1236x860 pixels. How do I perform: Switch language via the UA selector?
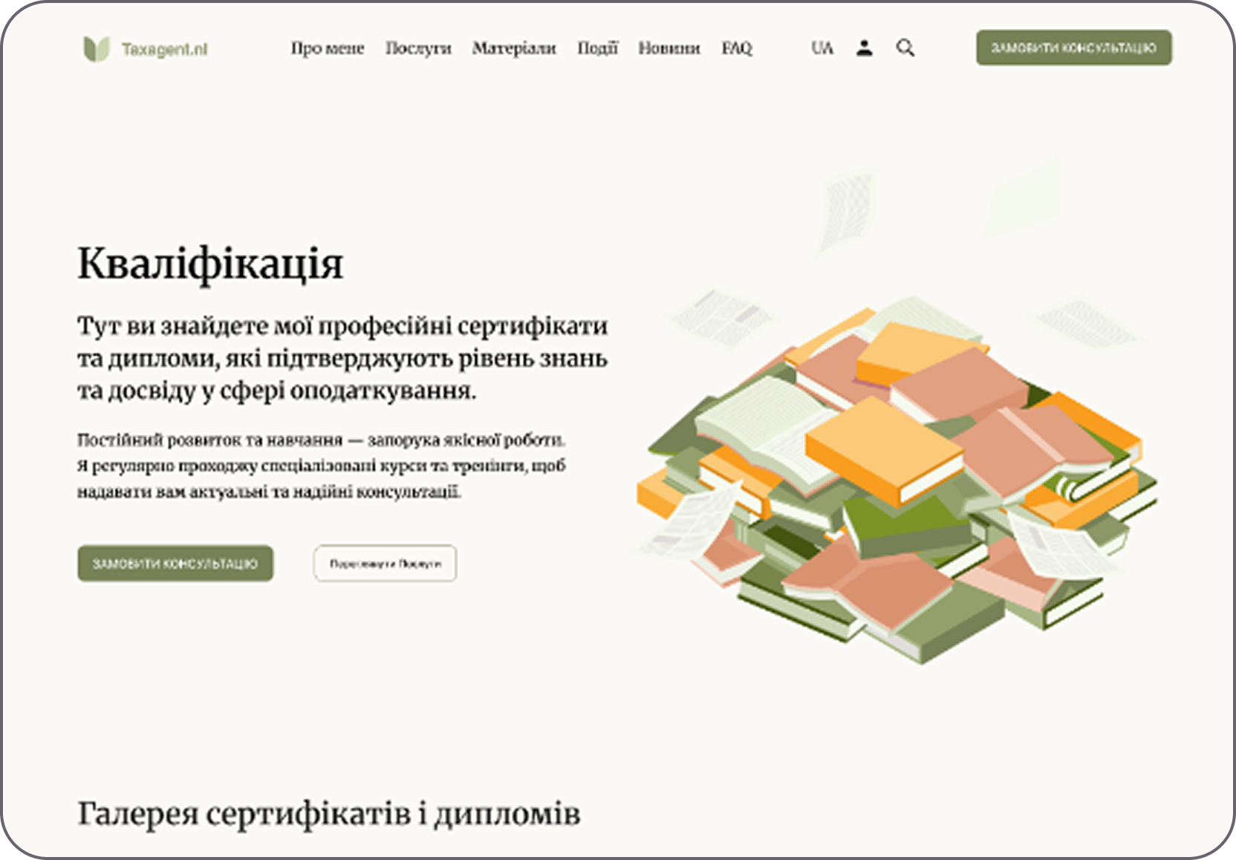point(822,48)
